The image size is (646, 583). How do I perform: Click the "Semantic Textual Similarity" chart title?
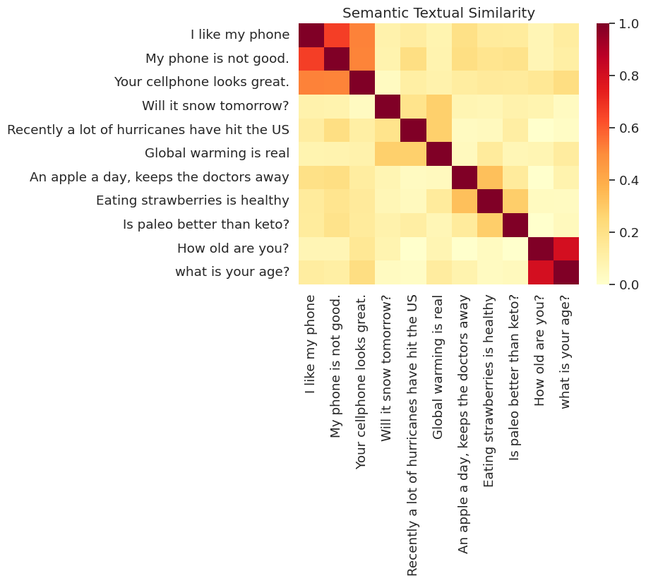click(x=429, y=13)
